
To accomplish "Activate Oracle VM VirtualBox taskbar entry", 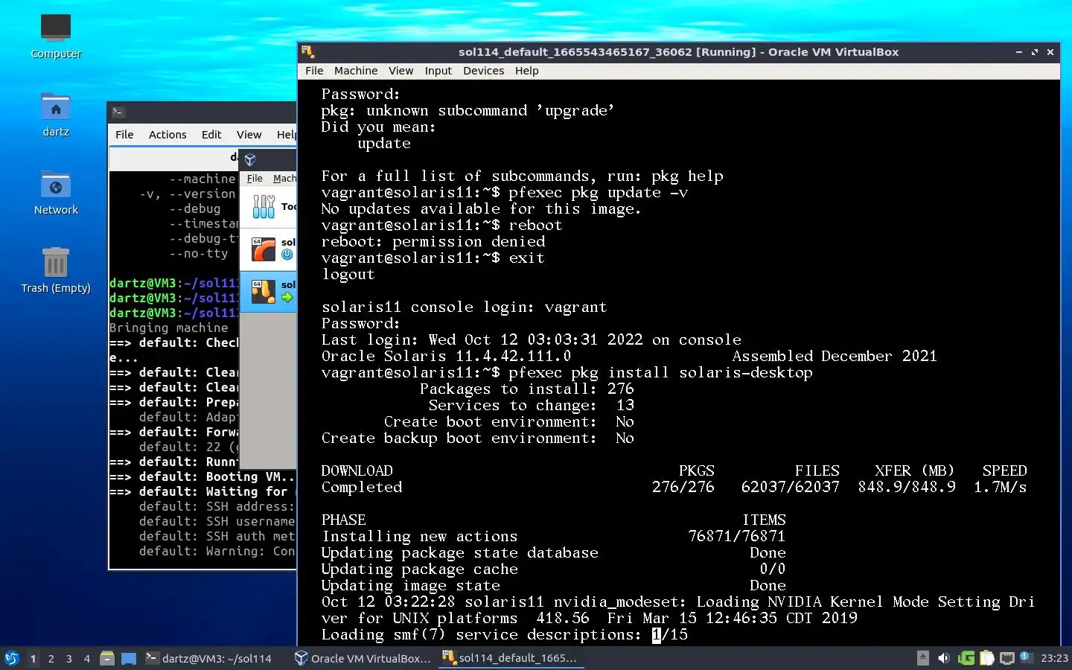I will [363, 658].
